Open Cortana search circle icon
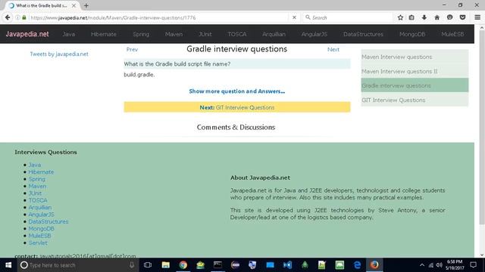The image size is (485, 272). [23, 265]
